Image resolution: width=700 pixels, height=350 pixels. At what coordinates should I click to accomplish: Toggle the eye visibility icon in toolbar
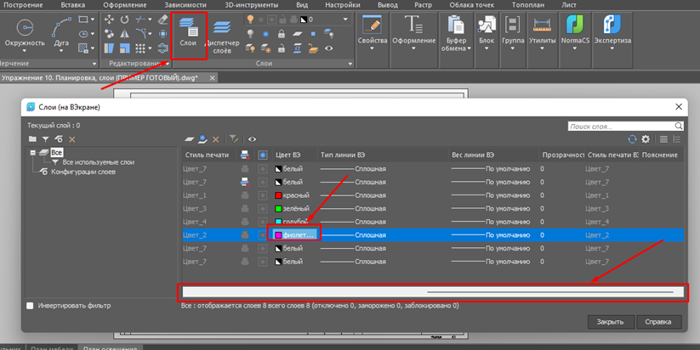pos(253,138)
